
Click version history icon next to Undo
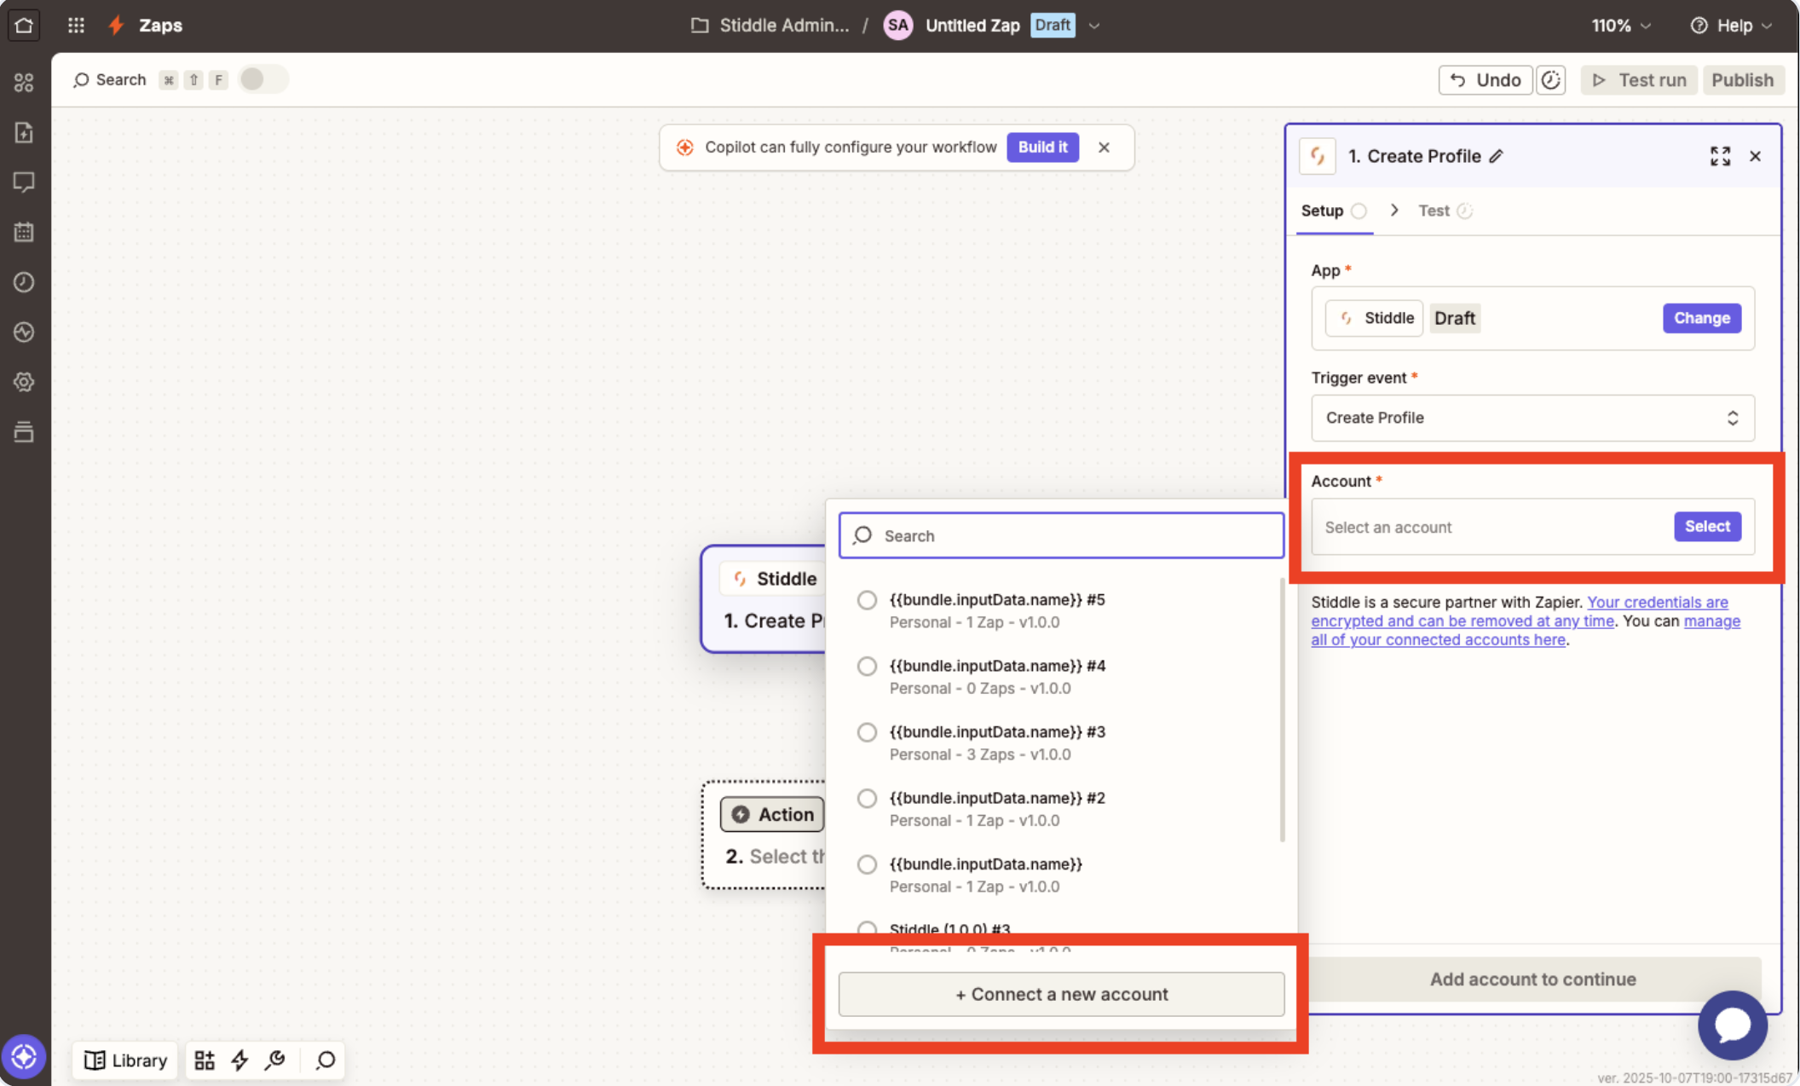(x=1550, y=80)
